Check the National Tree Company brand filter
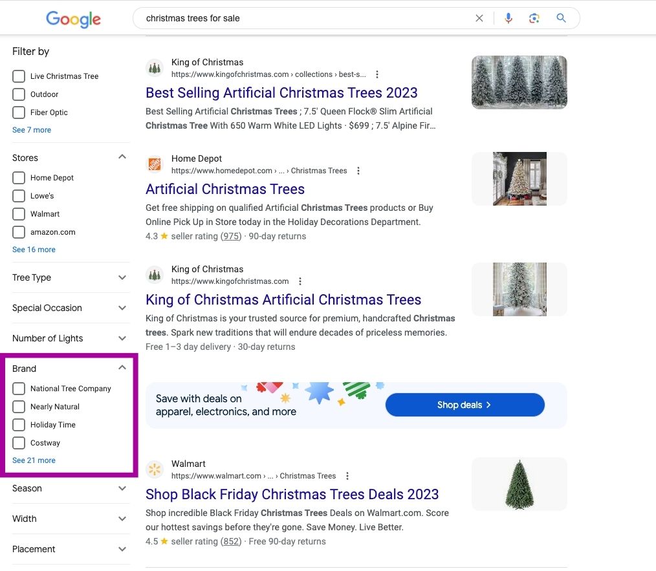 coord(19,389)
